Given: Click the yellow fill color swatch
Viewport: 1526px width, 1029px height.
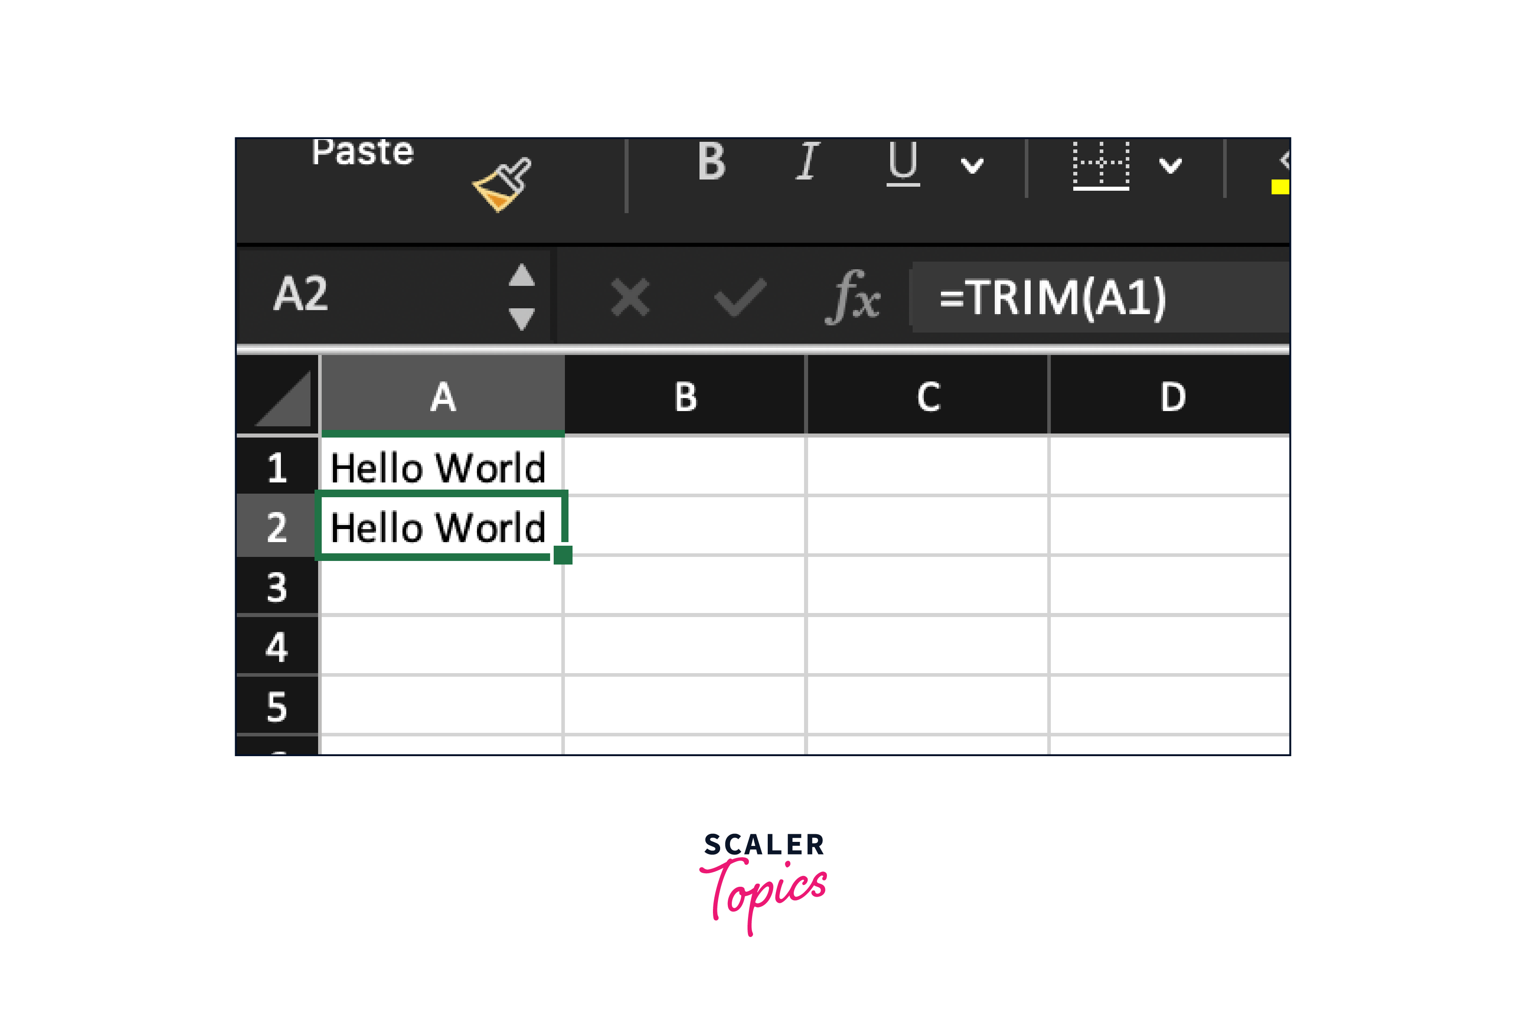Looking at the screenshot, I should coord(1280,187).
